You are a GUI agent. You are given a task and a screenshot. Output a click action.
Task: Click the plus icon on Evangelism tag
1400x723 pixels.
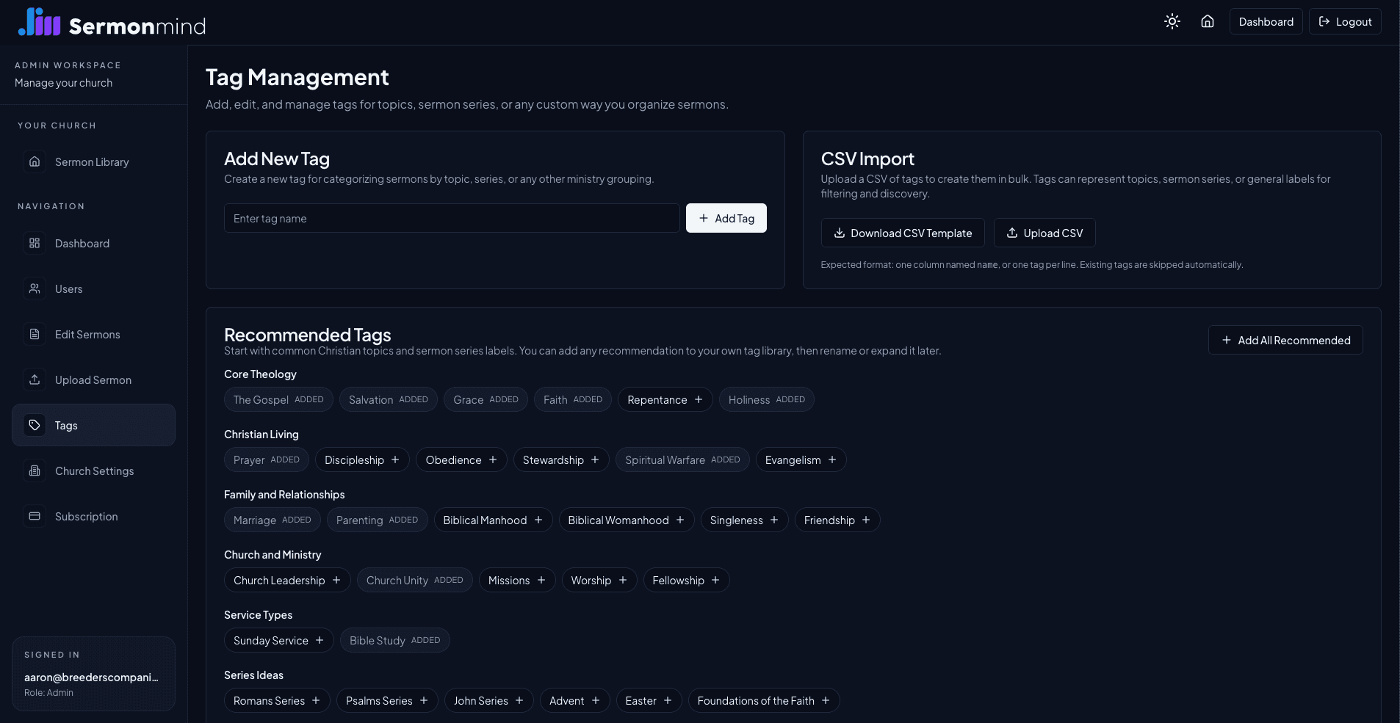point(832,459)
